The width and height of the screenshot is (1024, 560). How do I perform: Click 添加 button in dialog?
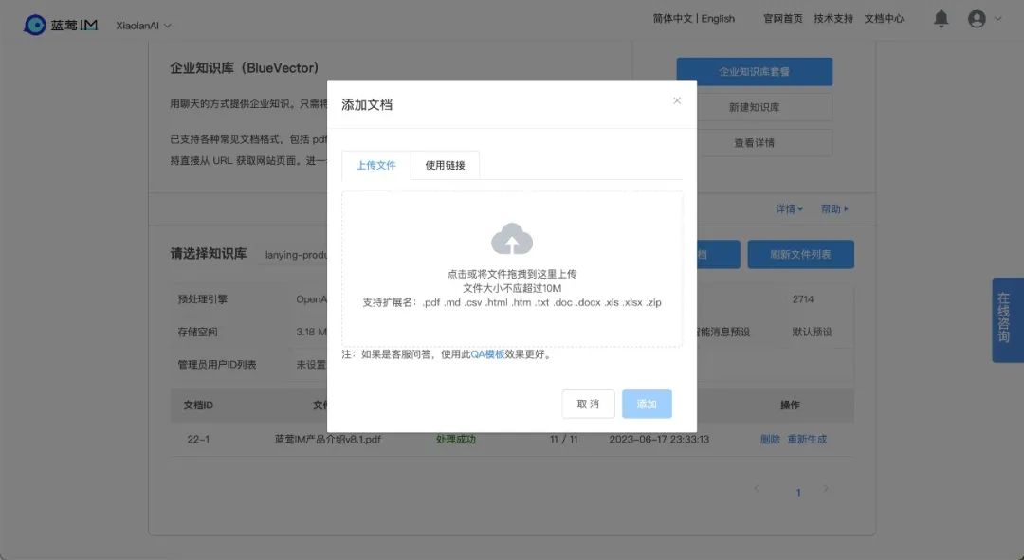click(647, 404)
